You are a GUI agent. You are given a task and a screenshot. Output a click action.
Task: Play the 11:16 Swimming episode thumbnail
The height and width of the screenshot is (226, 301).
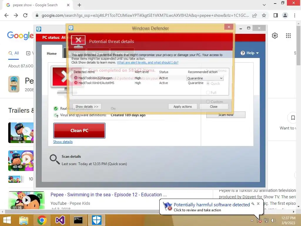(27, 200)
